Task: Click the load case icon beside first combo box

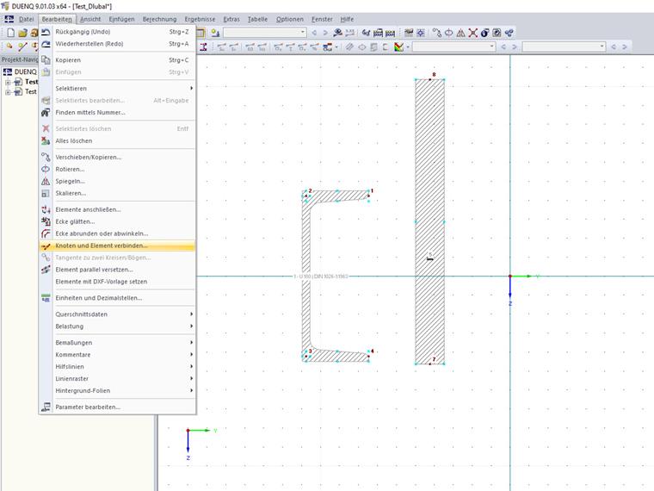Action: point(215,33)
